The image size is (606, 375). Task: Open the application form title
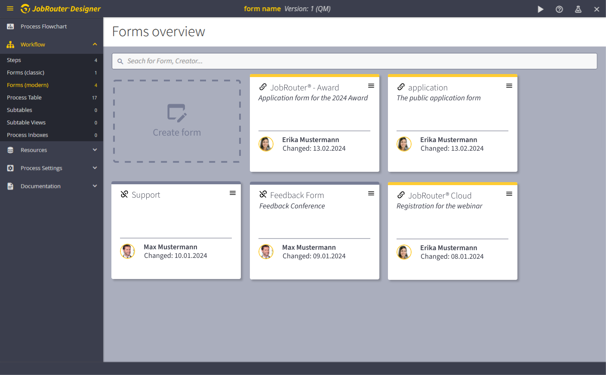tap(428, 88)
